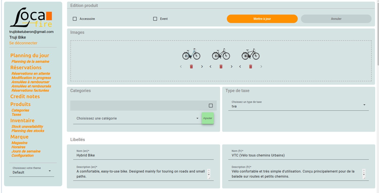The width and height of the screenshot is (379, 193).
Task: Click the Locafire logo
Action: [31, 17]
